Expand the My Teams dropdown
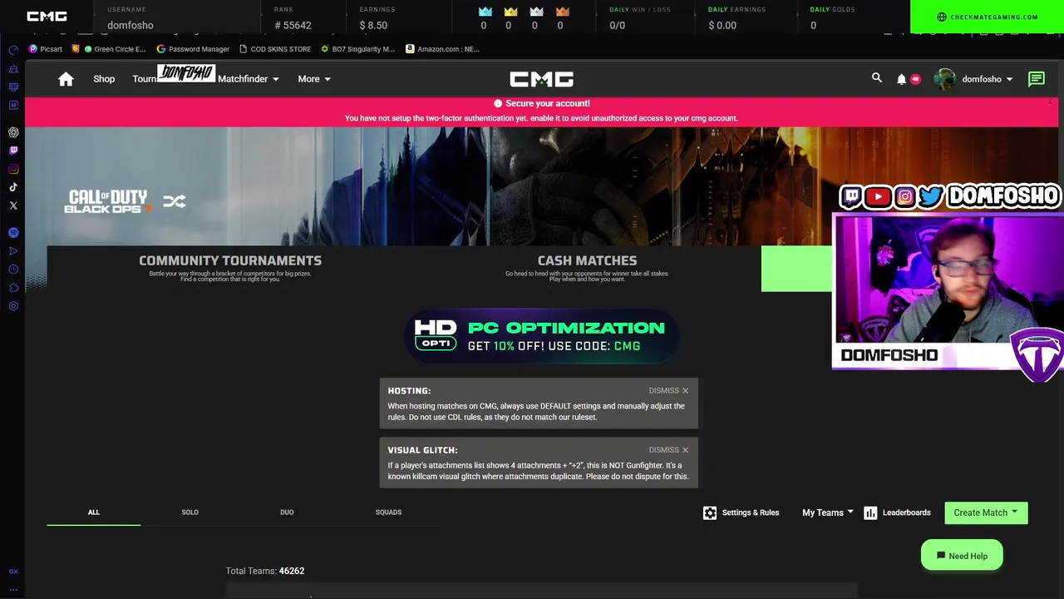Viewport: 1064px width, 599px height. tap(828, 512)
